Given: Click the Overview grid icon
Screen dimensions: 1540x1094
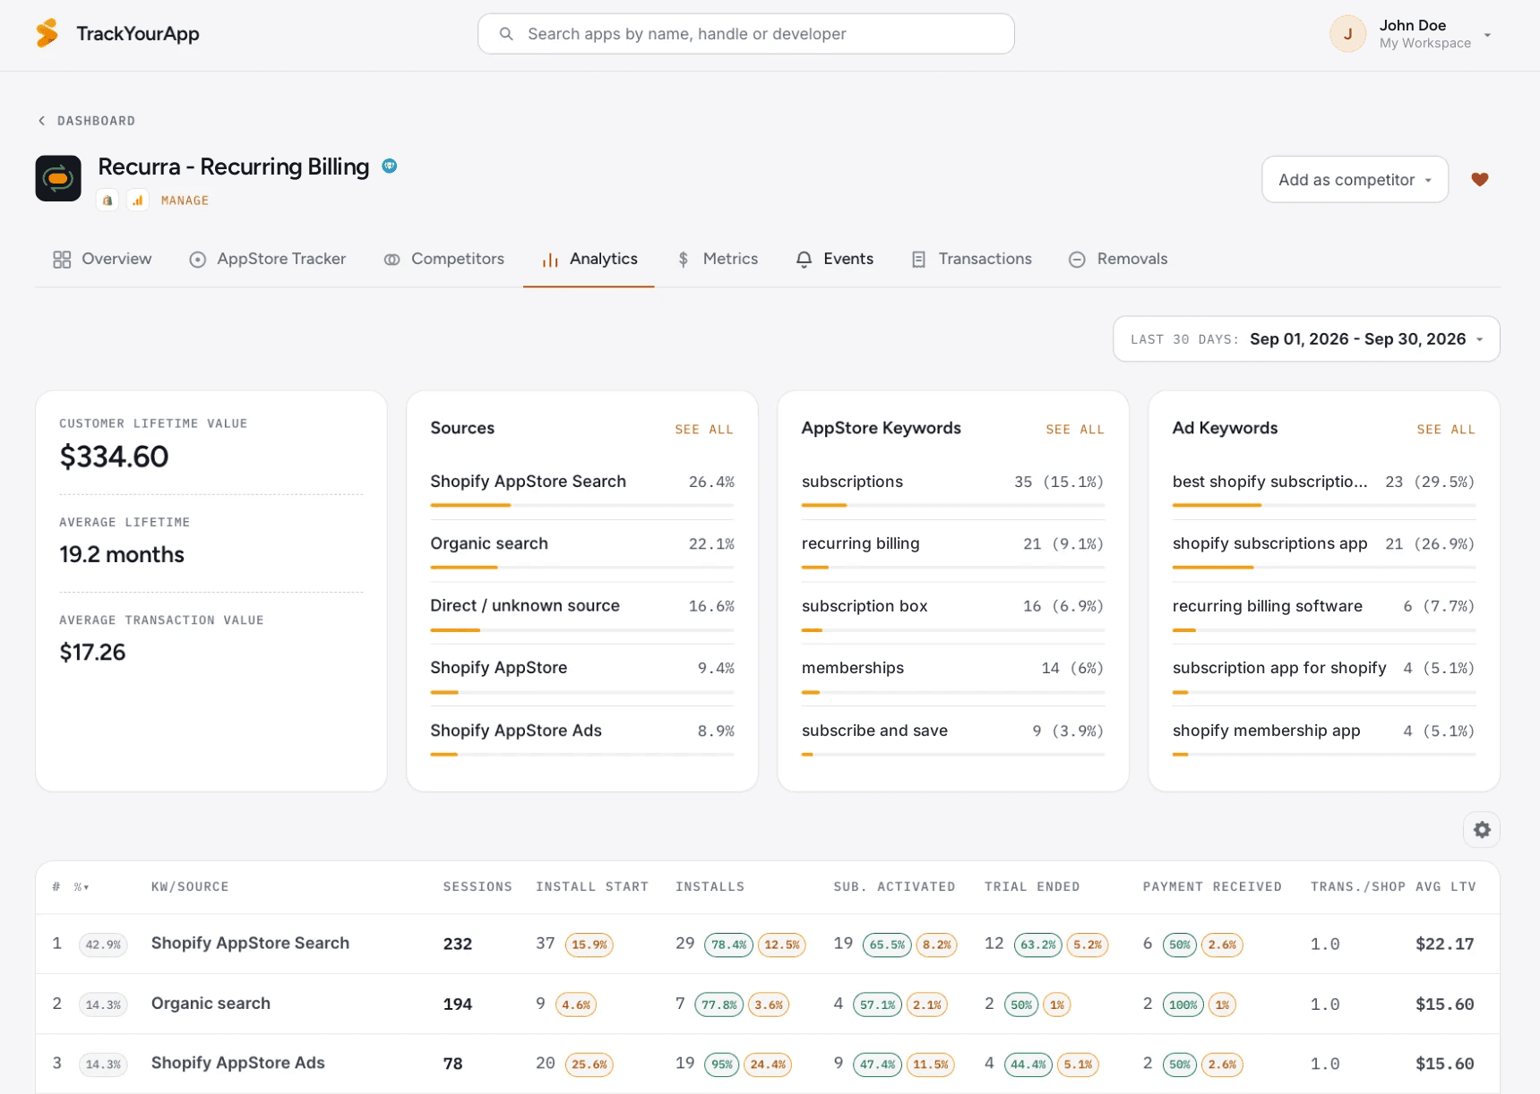Looking at the screenshot, I should pyautogui.click(x=62, y=260).
